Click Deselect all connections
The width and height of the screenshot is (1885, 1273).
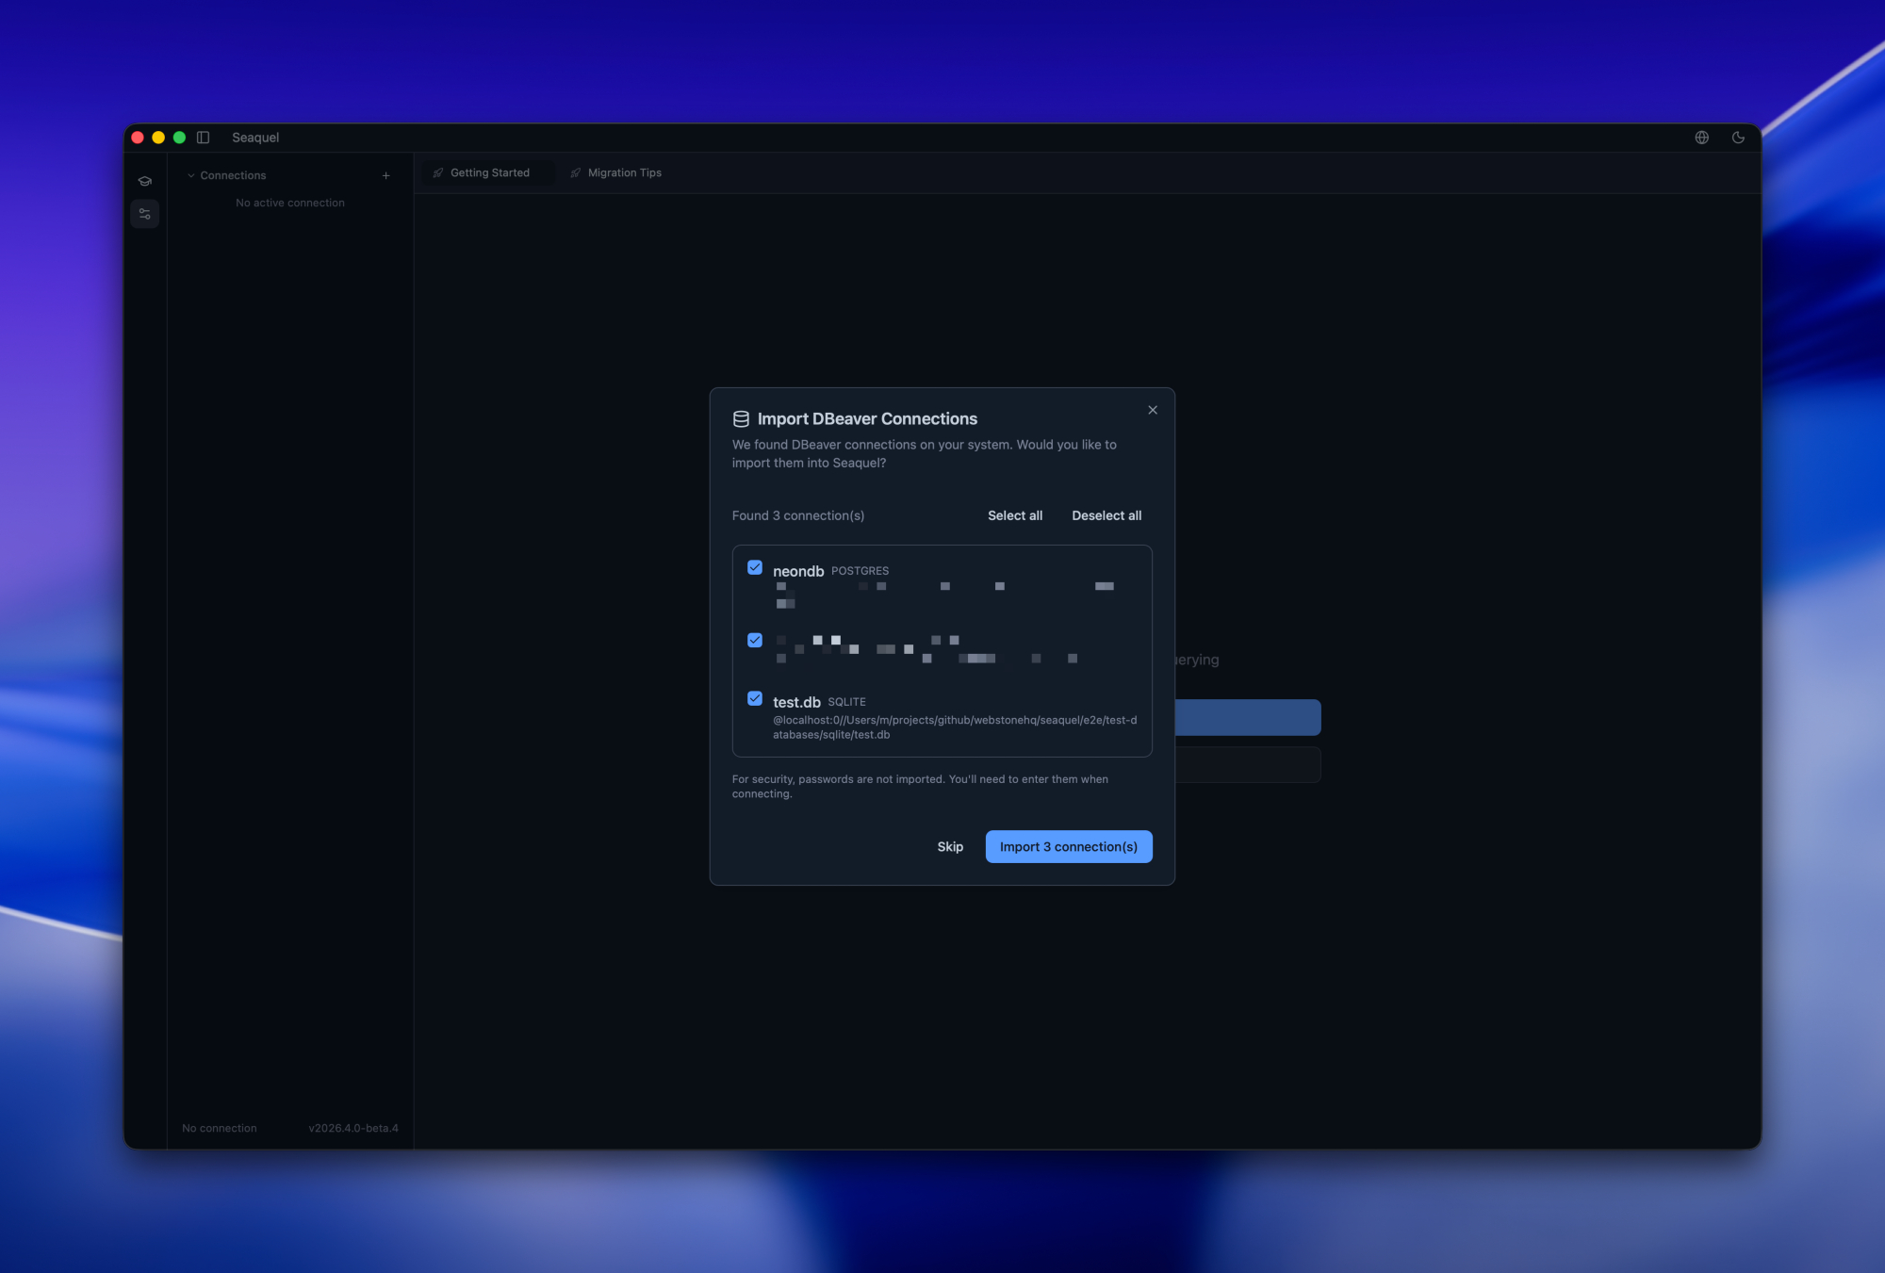coord(1106,515)
